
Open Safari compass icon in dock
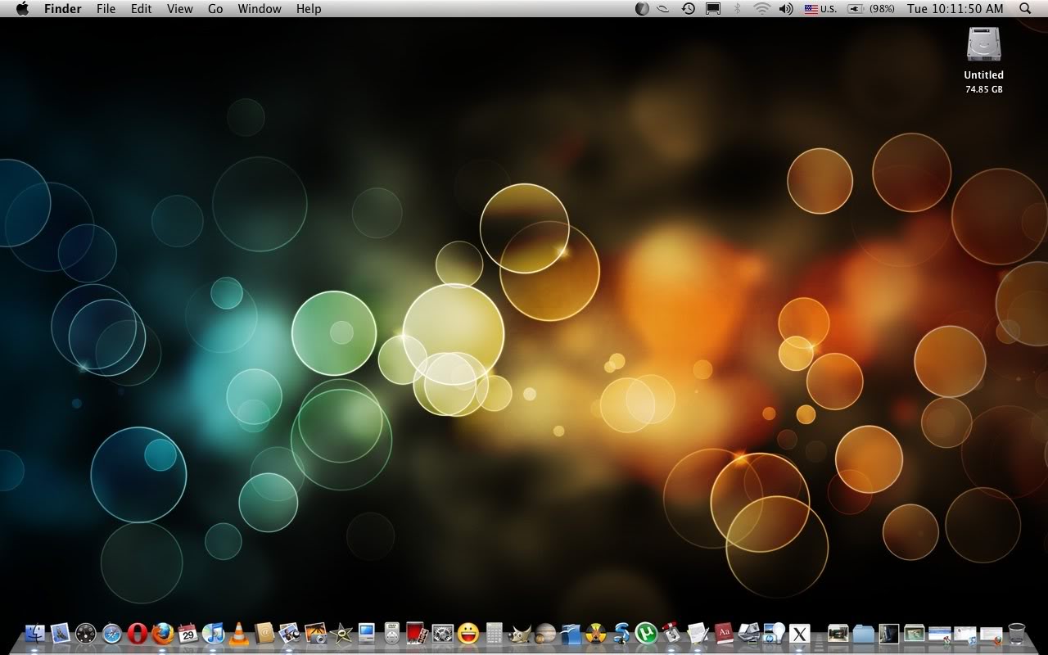point(111,633)
